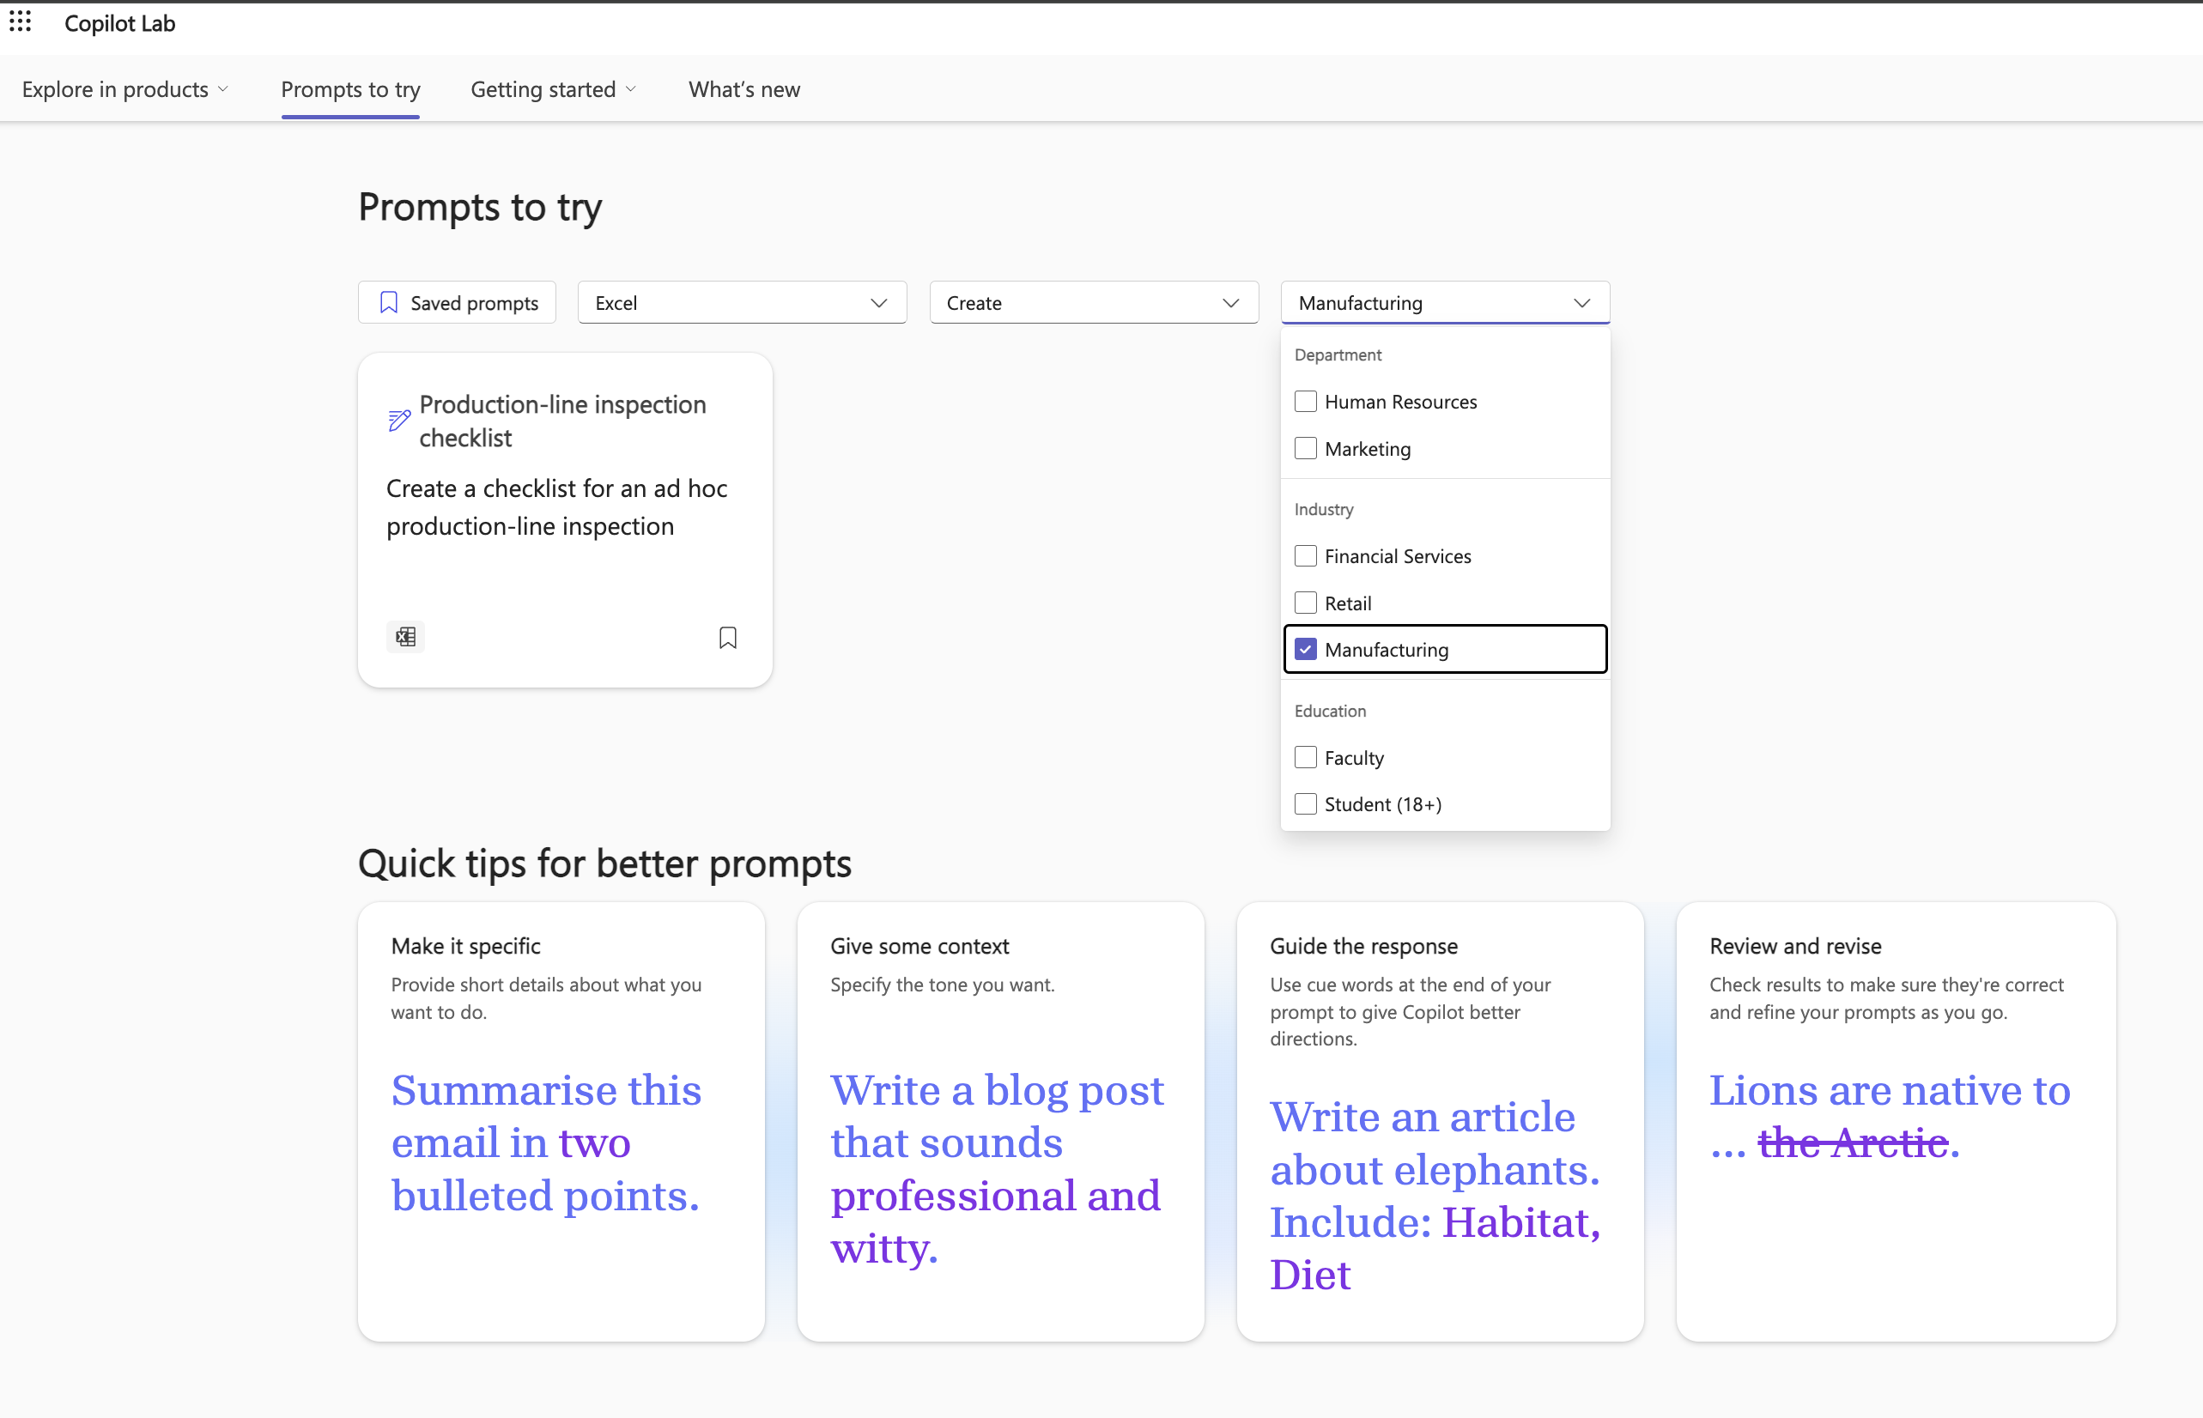The image size is (2203, 1418).
Task: Click the Education group label
Action: tap(1330, 711)
